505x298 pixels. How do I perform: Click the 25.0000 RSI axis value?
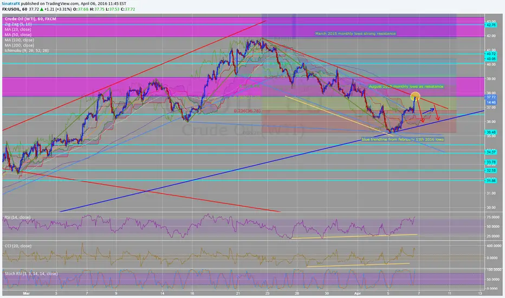click(493, 236)
